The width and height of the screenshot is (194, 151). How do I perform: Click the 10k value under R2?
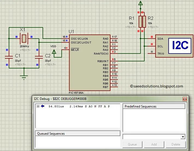[x=150, y=23]
